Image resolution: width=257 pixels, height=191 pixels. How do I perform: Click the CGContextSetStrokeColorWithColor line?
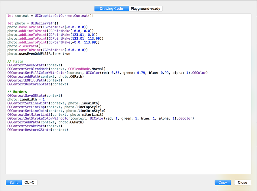click(x=101, y=118)
